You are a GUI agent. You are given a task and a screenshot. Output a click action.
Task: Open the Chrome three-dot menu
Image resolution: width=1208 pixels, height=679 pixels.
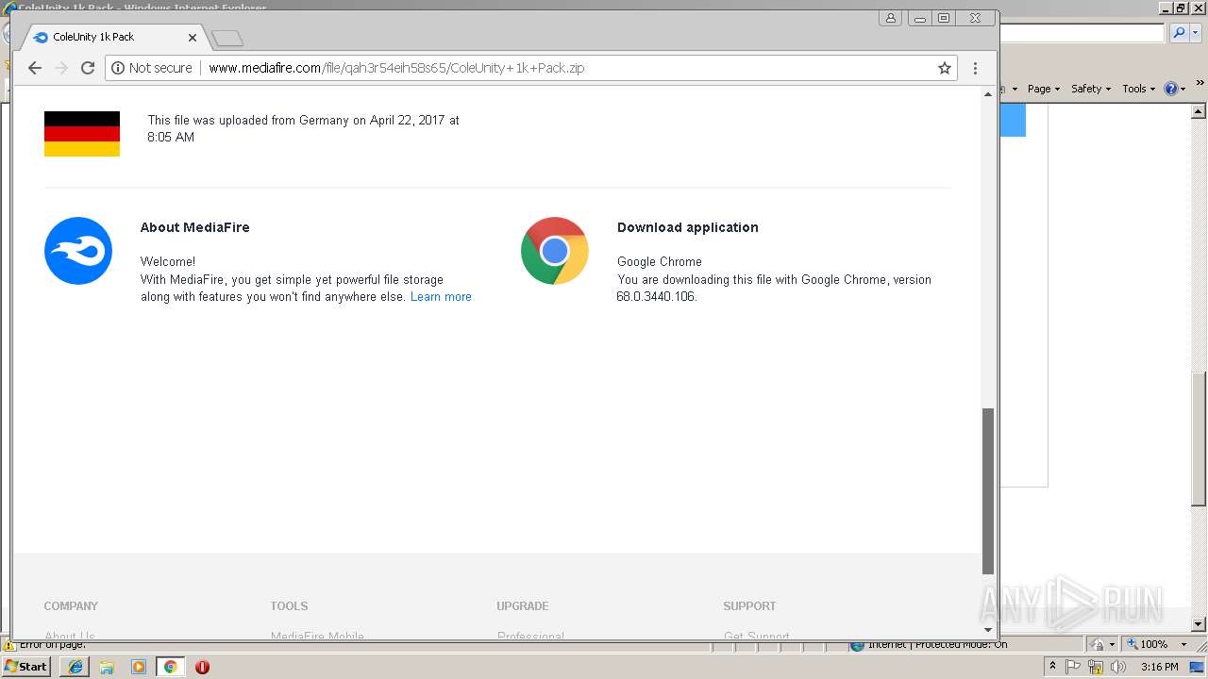(x=975, y=68)
